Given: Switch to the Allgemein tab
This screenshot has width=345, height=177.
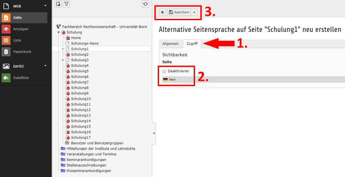Looking at the screenshot, I should click(171, 44).
